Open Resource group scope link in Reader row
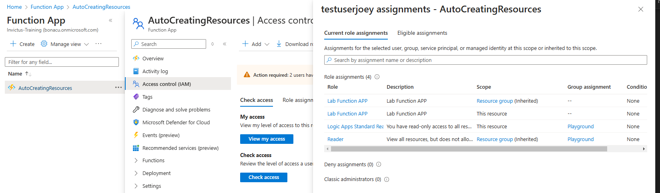 [495, 139]
